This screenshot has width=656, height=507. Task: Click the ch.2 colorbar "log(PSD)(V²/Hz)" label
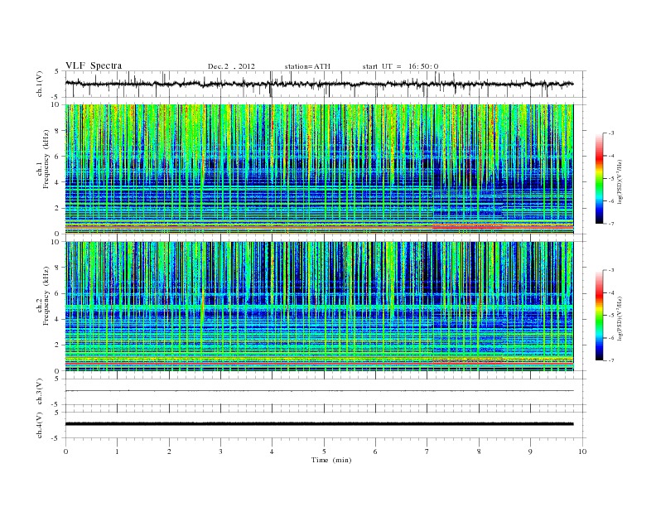pos(620,318)
